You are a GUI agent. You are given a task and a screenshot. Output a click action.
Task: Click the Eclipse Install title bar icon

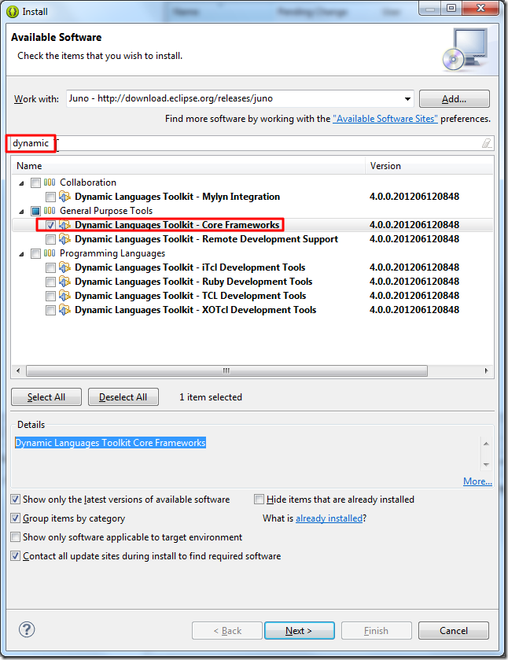tap(13, 12)
